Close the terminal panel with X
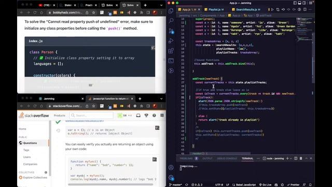Image resolution: width=332 pixels, height=187 pixels. click(x=311, y=158)
